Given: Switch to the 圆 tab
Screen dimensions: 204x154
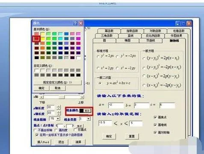Looking at the screenshot, I should click(x=104, y=41).
